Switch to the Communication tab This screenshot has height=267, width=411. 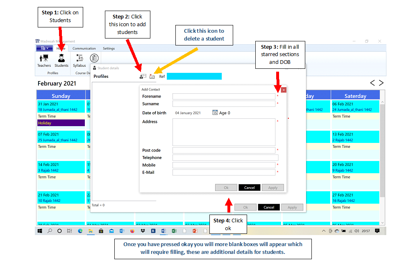click(84, 48)
